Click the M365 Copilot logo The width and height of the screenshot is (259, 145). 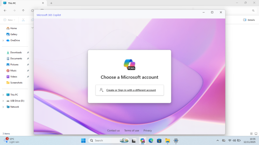(x=129, y=65)
